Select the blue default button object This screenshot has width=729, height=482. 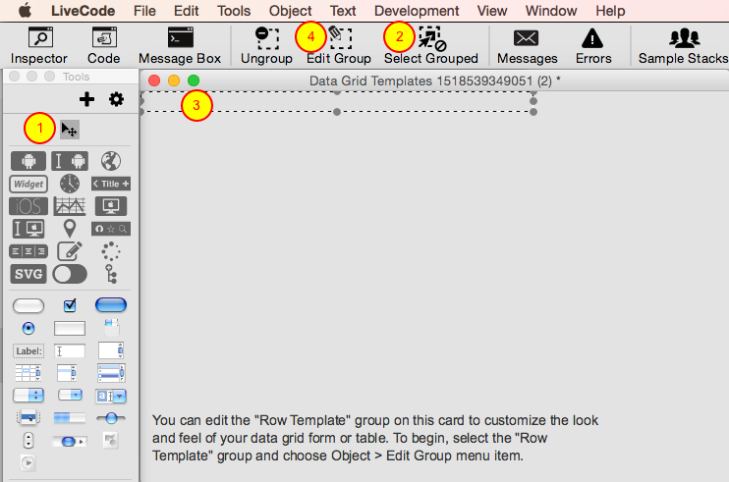tap(111, 305)
